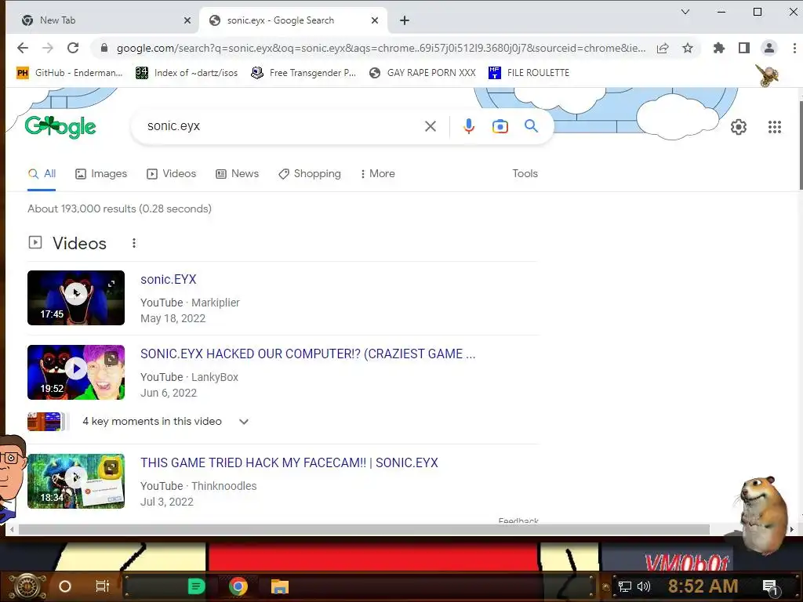Open SONIC.EYX HACKED OUR COMPUTER video link

pos(307,354)
